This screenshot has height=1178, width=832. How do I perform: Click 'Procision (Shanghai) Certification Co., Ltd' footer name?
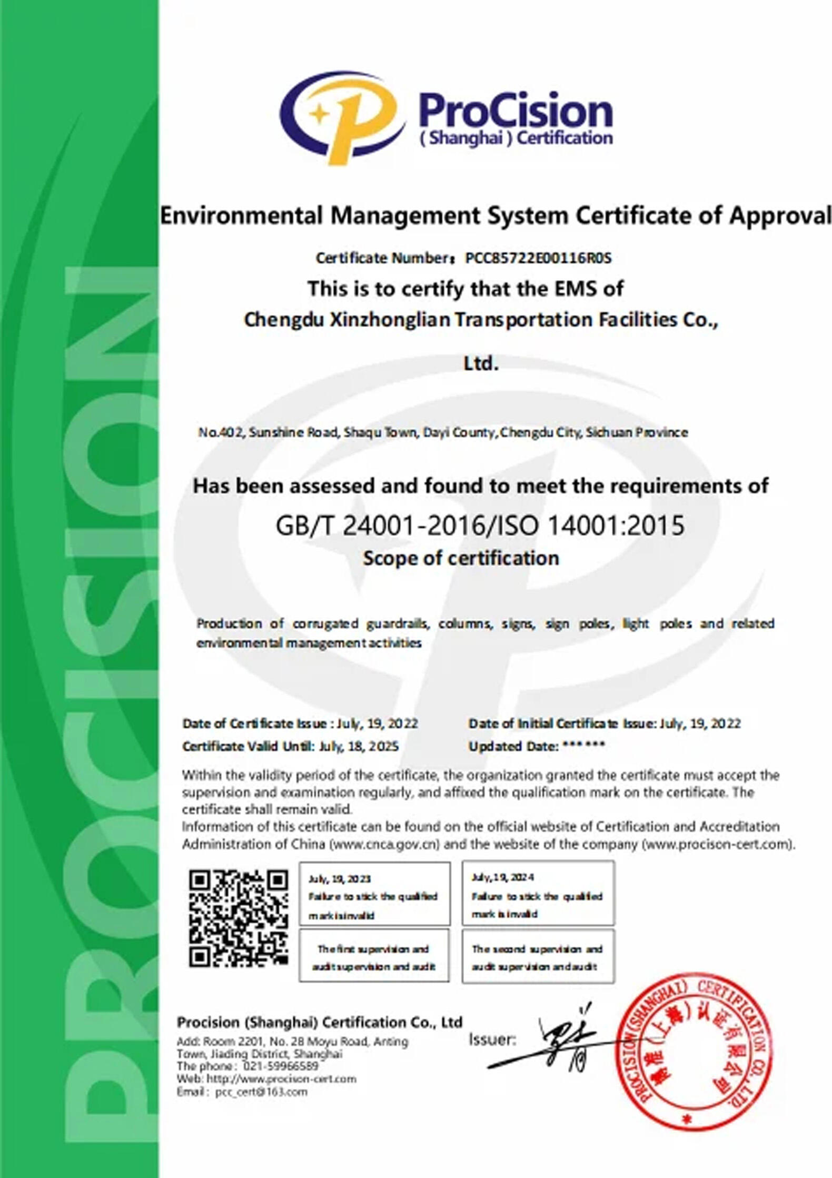[x=320, y=1022]
